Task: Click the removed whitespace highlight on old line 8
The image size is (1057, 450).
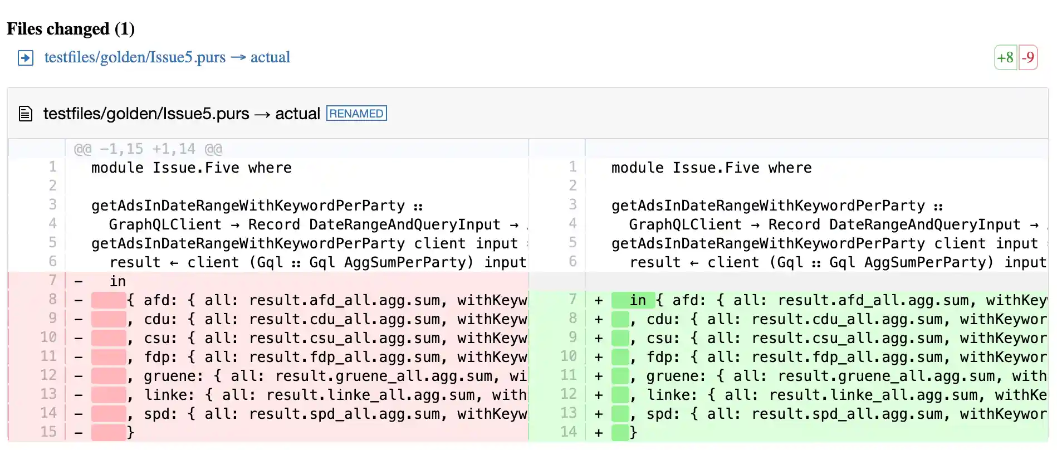Action: [109, 301]
